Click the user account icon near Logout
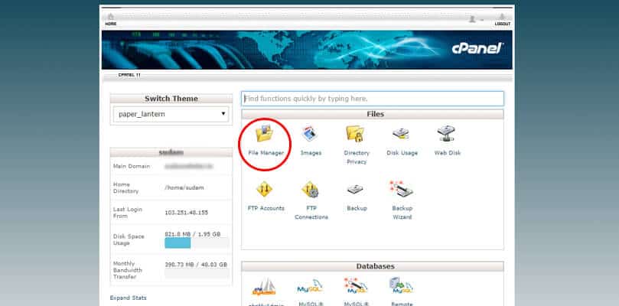 (473, 19)
